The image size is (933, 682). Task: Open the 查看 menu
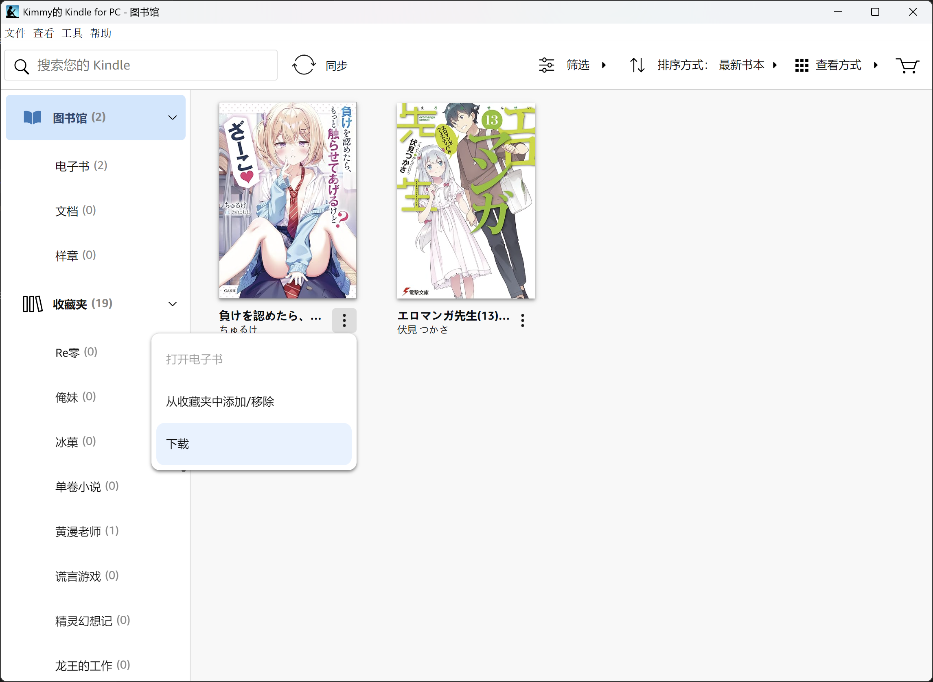click(x=44, y=33)
